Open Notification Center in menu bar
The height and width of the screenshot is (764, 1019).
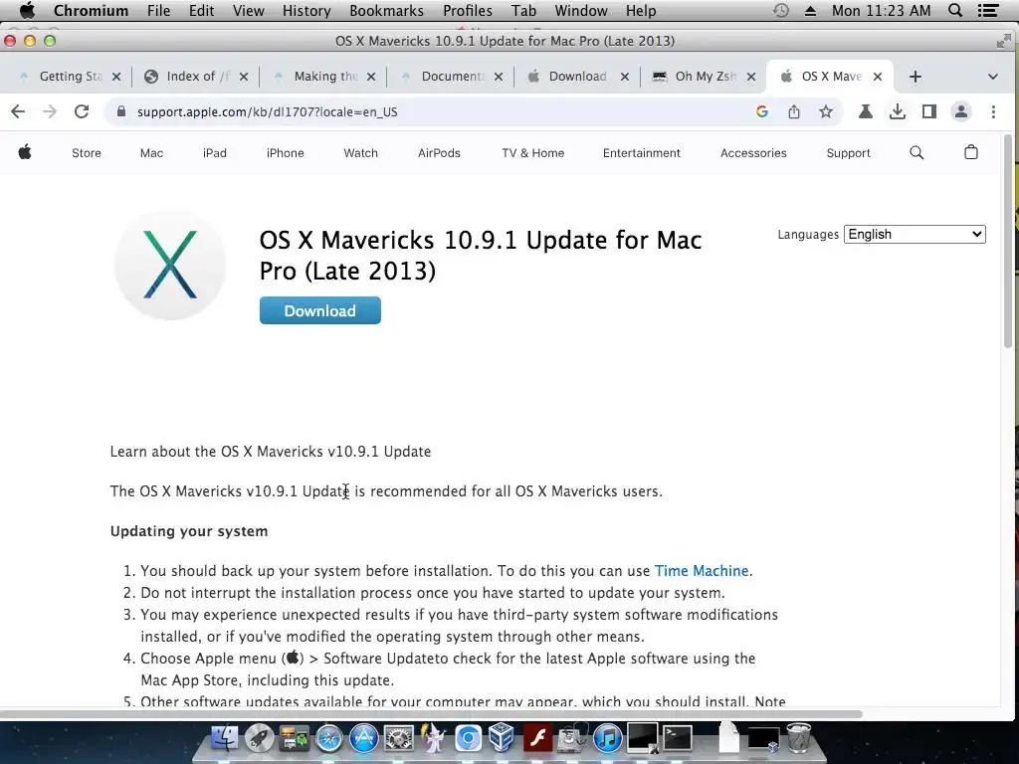988,10
